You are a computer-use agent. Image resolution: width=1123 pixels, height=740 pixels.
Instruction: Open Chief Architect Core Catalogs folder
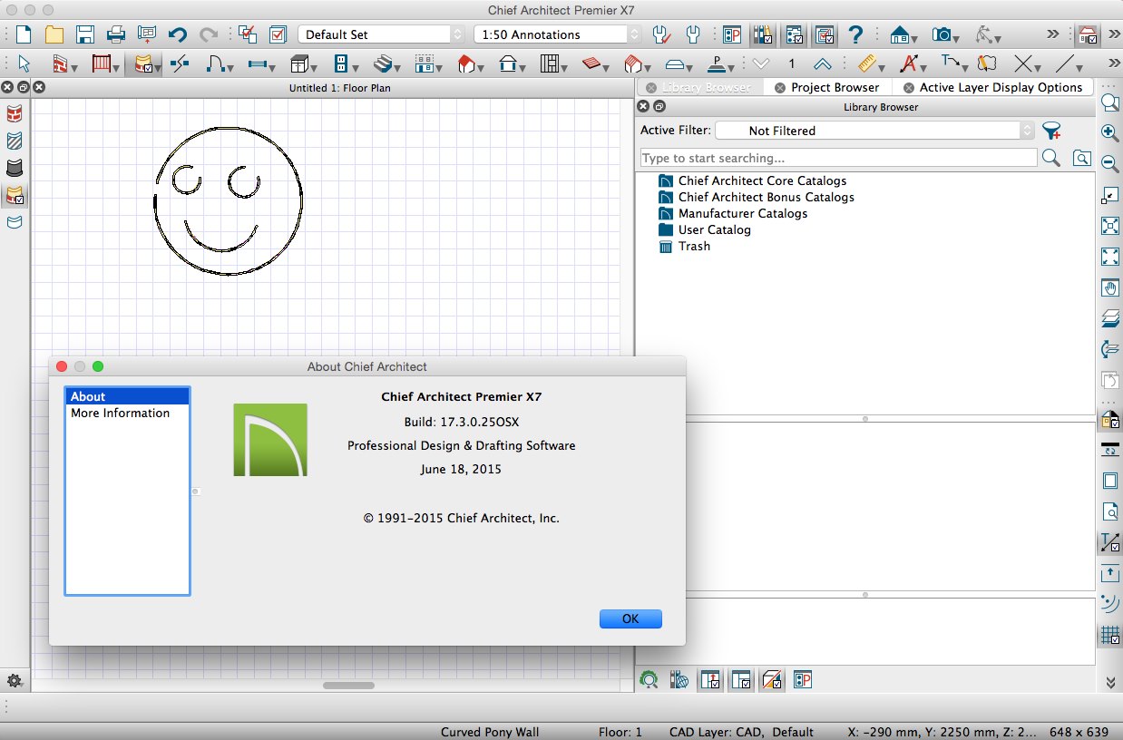761,180
